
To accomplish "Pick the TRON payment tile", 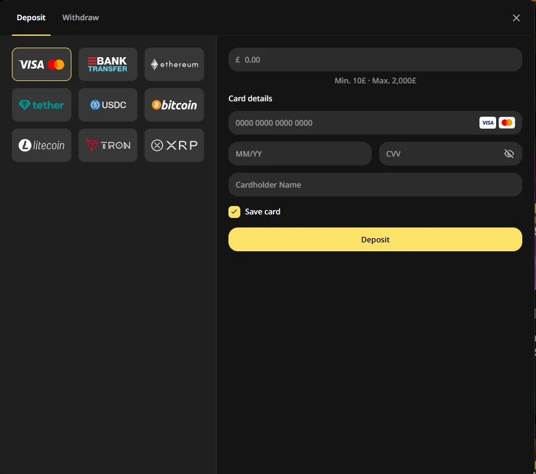I will (108, 145).
